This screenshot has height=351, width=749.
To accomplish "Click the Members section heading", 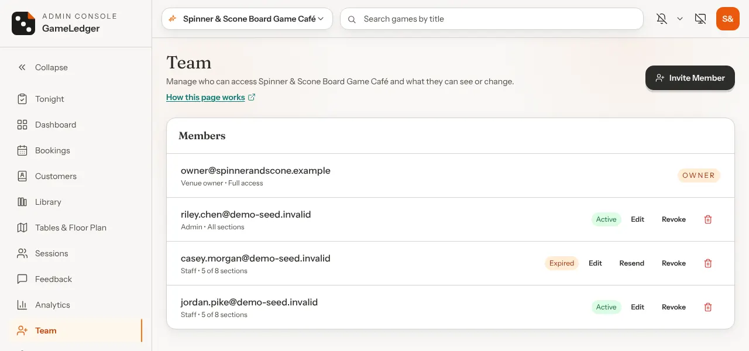I will pyautogui.click(x=202, y=136).
